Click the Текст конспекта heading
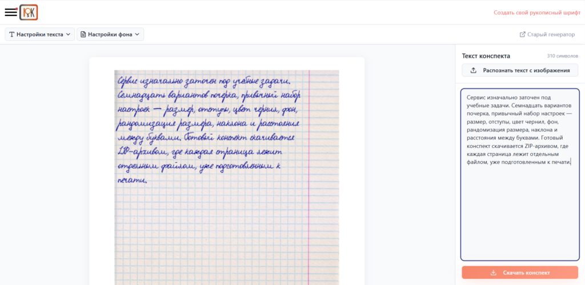The height and width of the screenshot is (285, 585). 486,56
